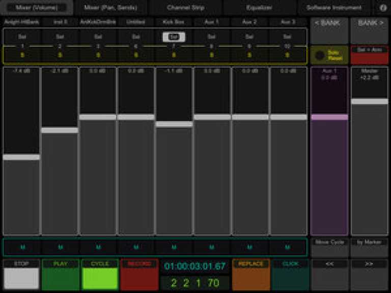Mute channel 1 with the M button
The height and width of the screenshot is (293, 391).
pos(22,247)
